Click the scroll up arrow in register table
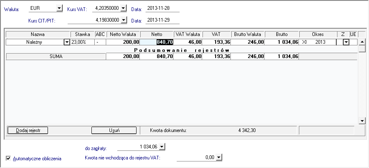The width and height of the screenshot is (369, 168). click(x=362, y=41)
